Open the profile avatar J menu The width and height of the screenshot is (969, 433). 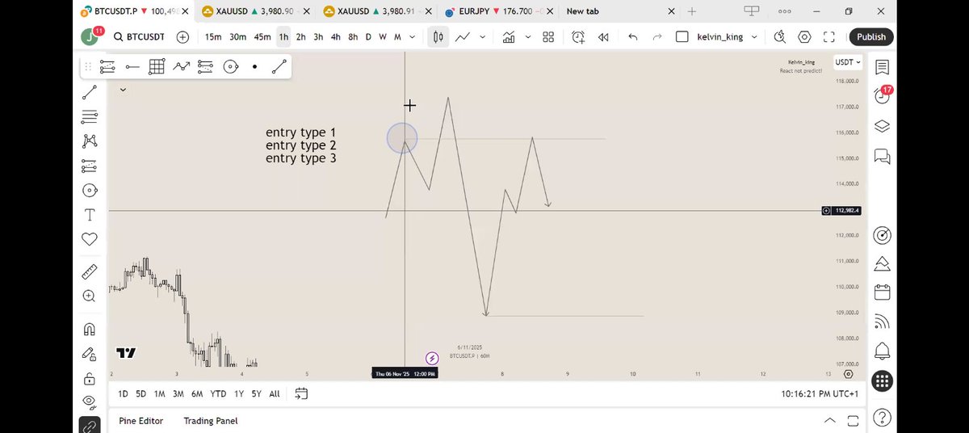pos(90,37)
